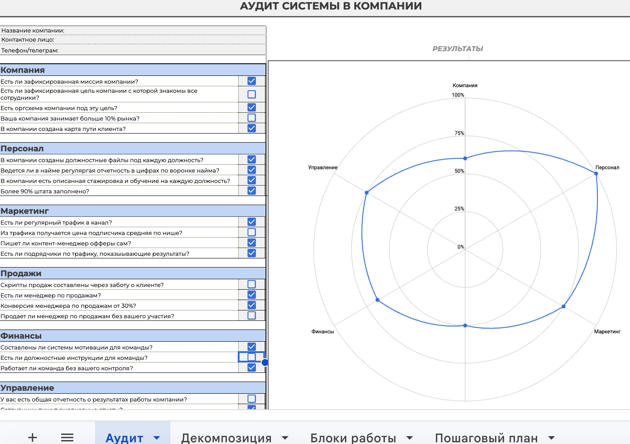This screenshot has height=444, width=630.
Task: Switch to the Декомпозиция sheet tab
Action: tap(226, 438)
